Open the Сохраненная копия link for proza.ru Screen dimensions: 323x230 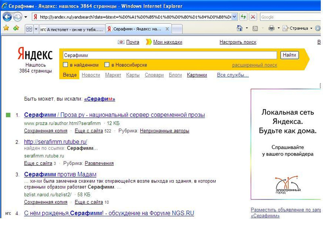[x=46, y=131]
